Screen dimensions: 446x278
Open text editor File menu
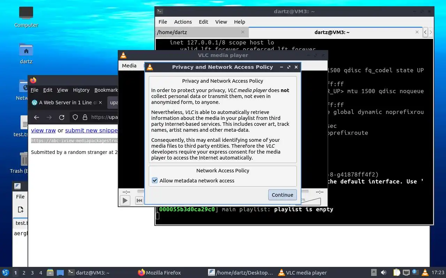click(20, 197)
